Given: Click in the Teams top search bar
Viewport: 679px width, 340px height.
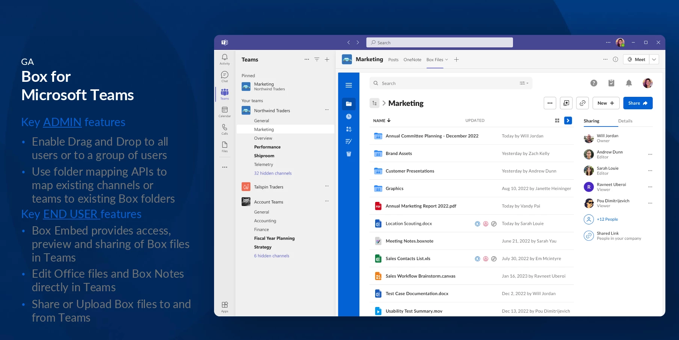Looking at the screenshot, I should 439,42.
